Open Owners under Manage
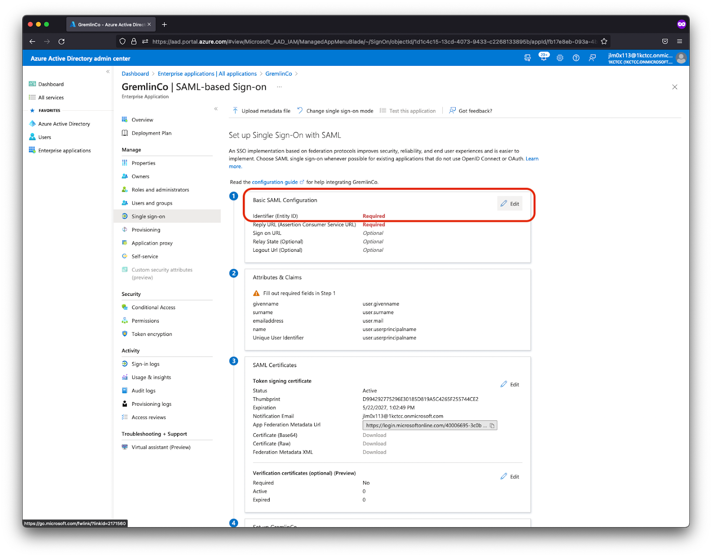This screenshot has height=557, width=712. (141, 177)
